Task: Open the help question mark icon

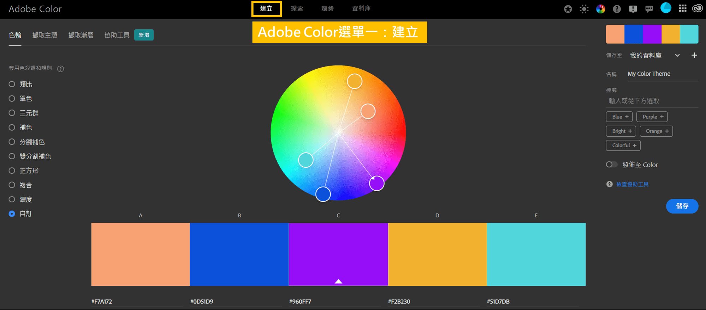Action: (617, 9)
